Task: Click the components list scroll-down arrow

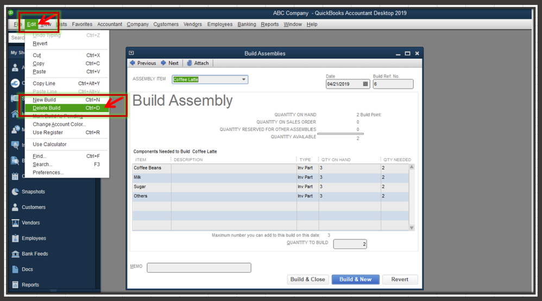Action: 411,228
